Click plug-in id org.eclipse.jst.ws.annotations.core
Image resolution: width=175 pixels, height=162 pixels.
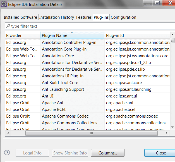(137, 56)
